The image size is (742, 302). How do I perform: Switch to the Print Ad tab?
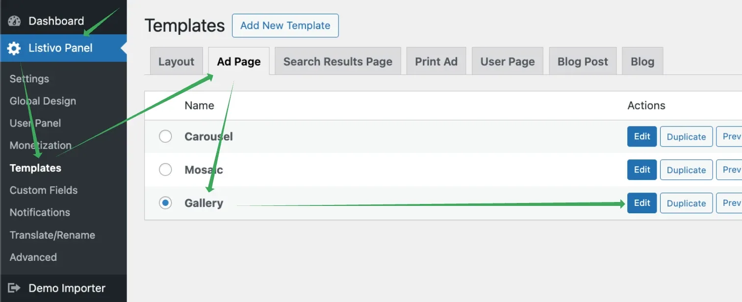tap(436, 61)
